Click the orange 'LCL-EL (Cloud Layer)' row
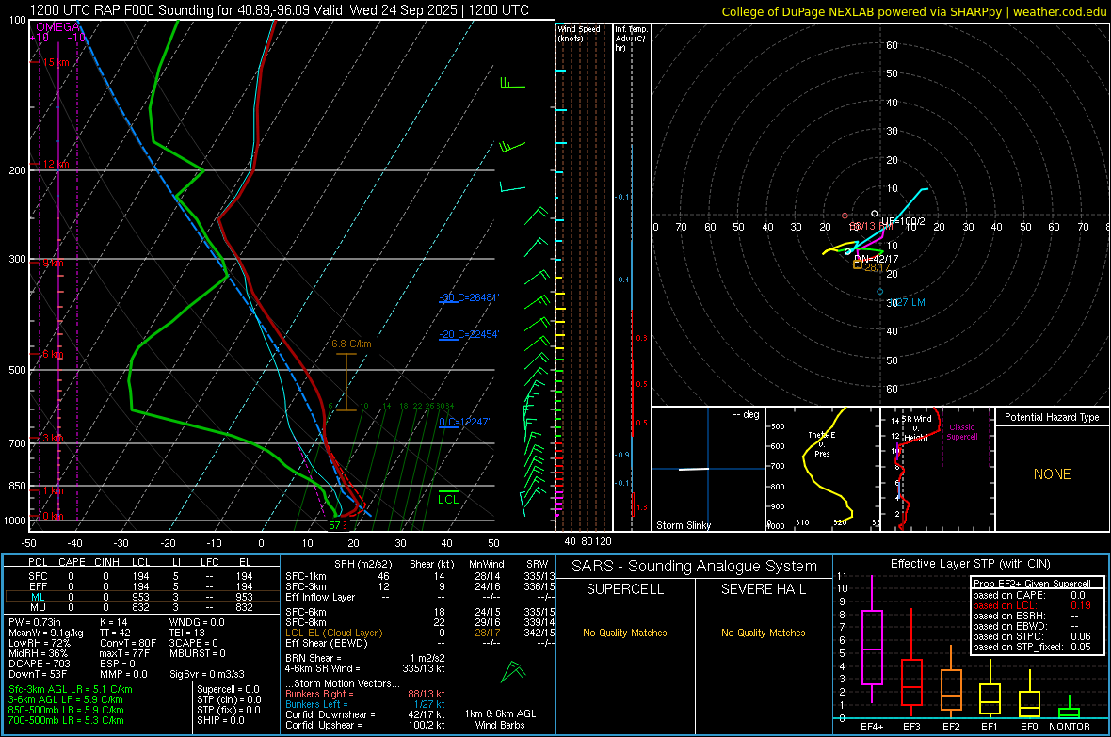The height and width of the screenshot is (737, 1111). tap(333, 633)
